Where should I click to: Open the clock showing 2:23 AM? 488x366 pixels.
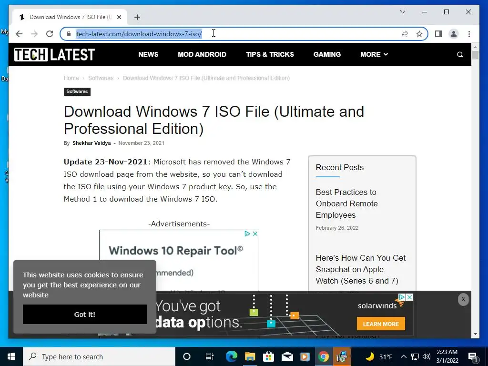pos(447,356)
